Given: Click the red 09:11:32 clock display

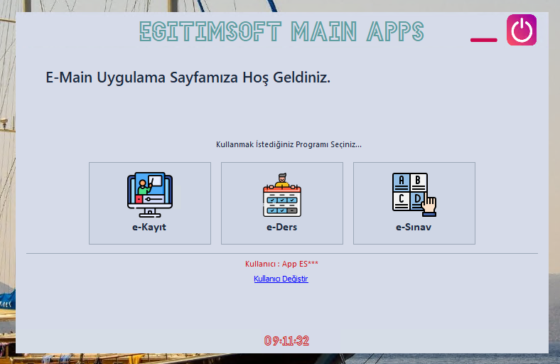Looking at the screenshot, I should [286, 341].
